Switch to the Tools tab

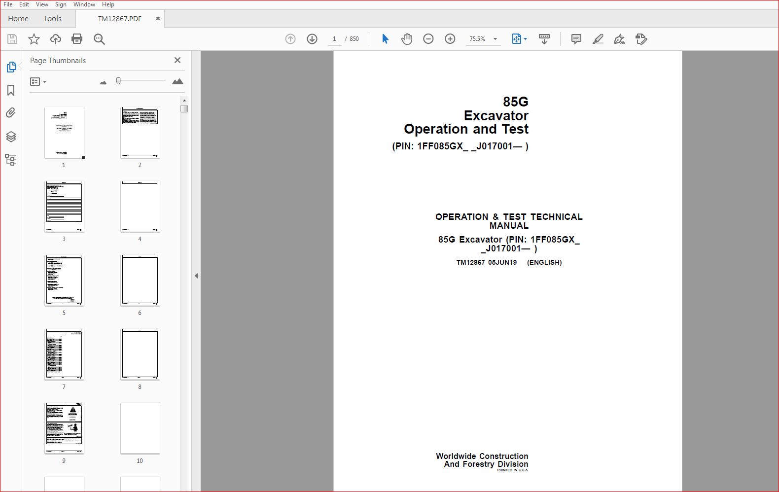point(52,19)
